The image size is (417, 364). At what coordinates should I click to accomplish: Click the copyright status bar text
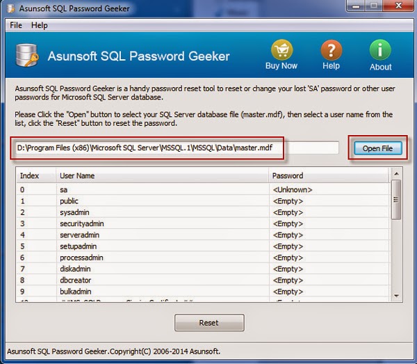(x=113, y=351)
